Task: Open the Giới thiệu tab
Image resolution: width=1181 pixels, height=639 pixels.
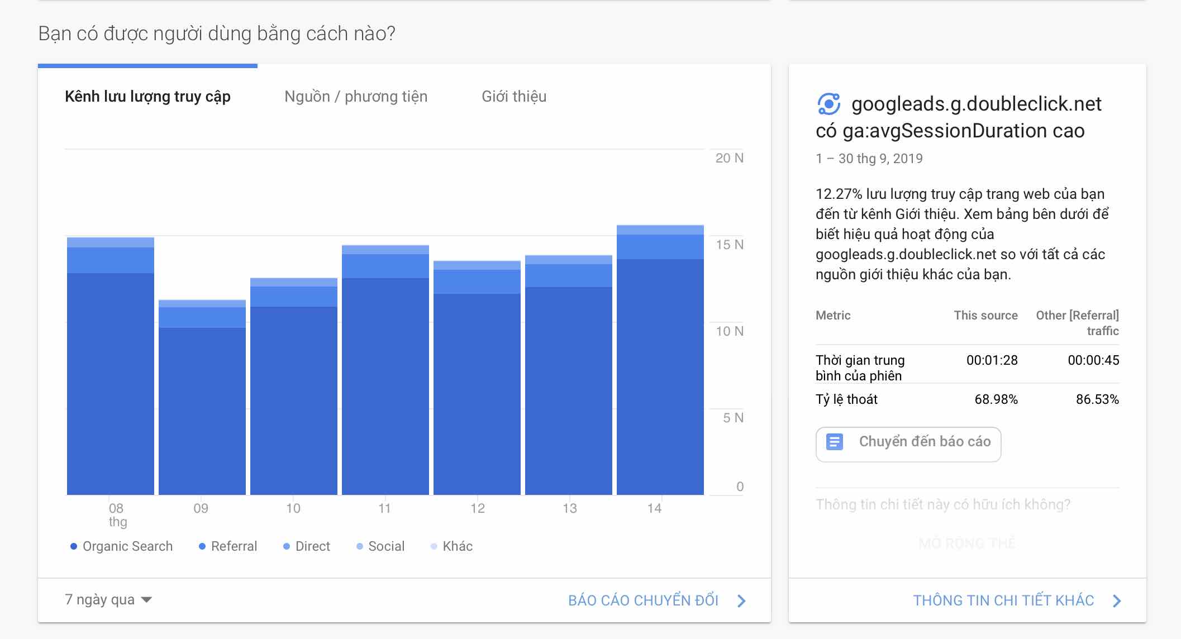Action: pos(514,97)
